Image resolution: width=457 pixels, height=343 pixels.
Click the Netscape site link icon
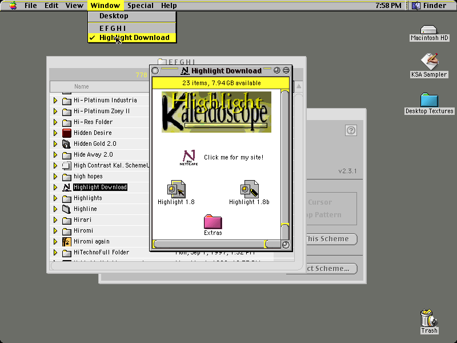tap(189, 158)
